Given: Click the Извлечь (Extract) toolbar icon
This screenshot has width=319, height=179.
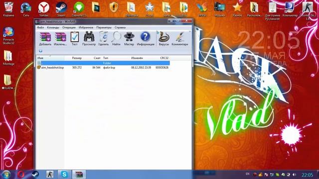Looking at the screenshot, I should coord(60,39).
